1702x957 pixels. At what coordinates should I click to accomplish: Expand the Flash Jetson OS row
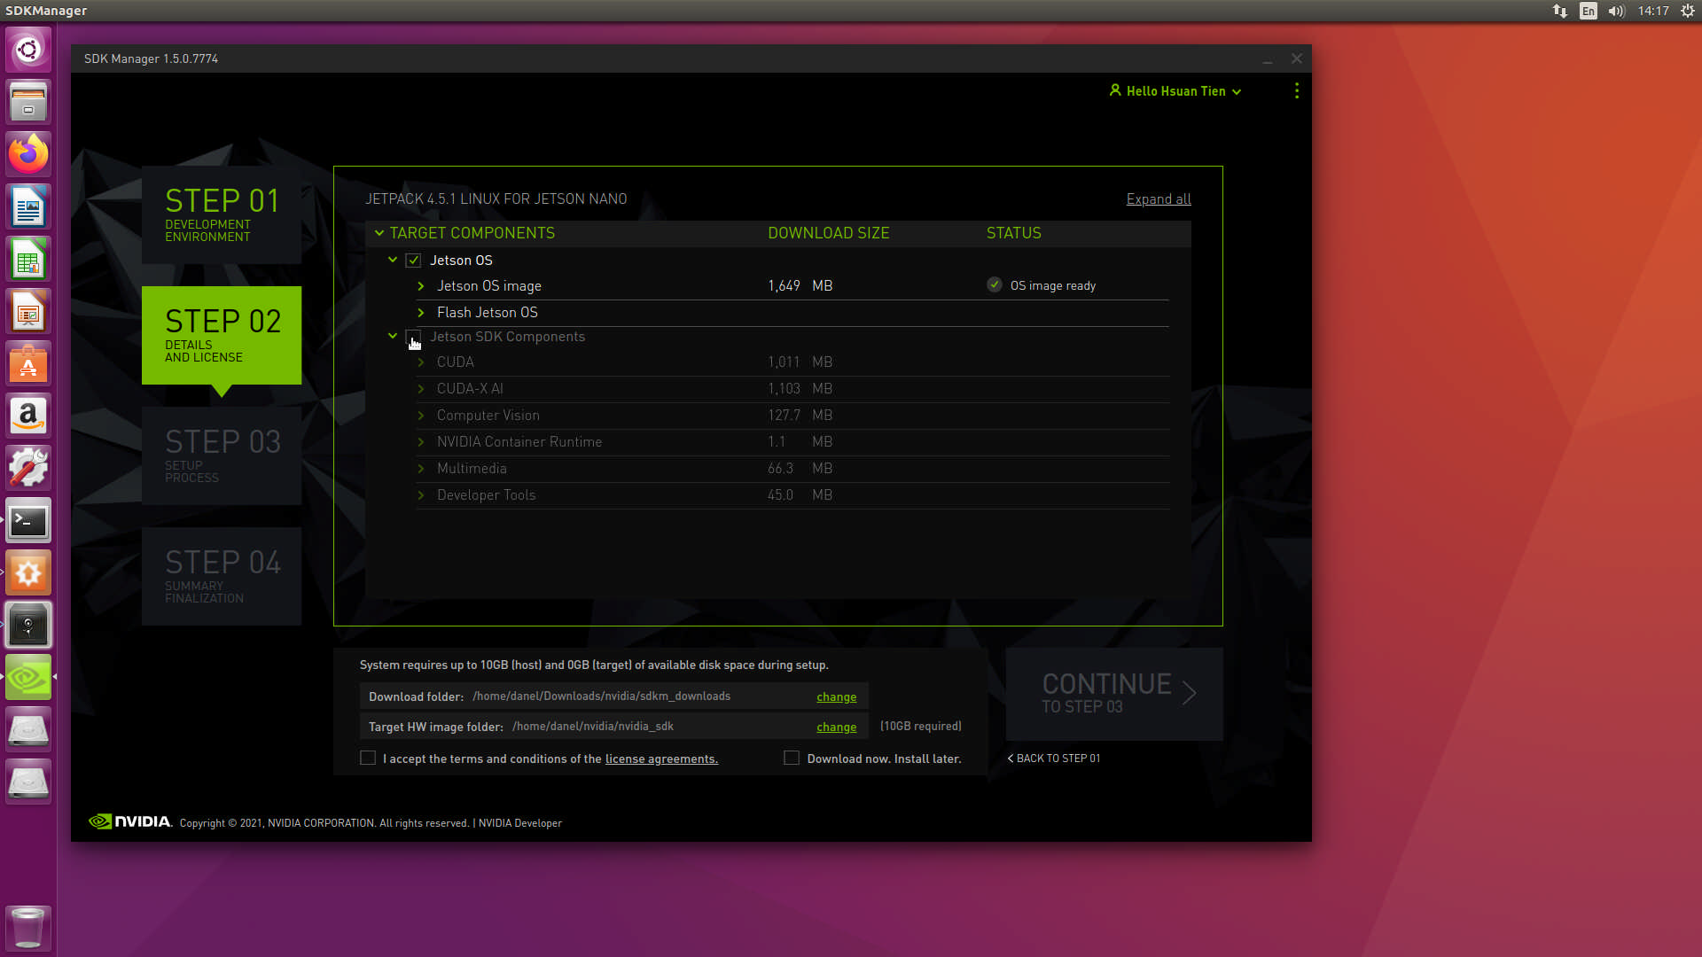pos(421,313)
